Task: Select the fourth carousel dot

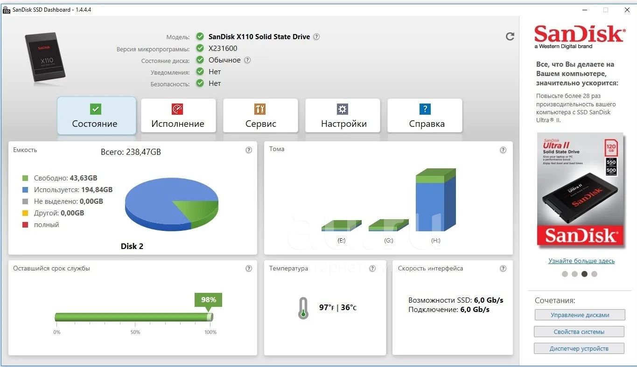Action: [594, 274]
